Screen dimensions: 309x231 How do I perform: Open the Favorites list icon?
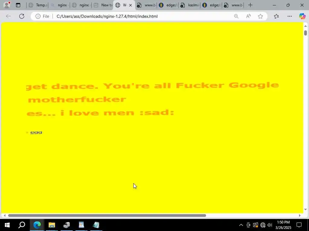[276, 16]
